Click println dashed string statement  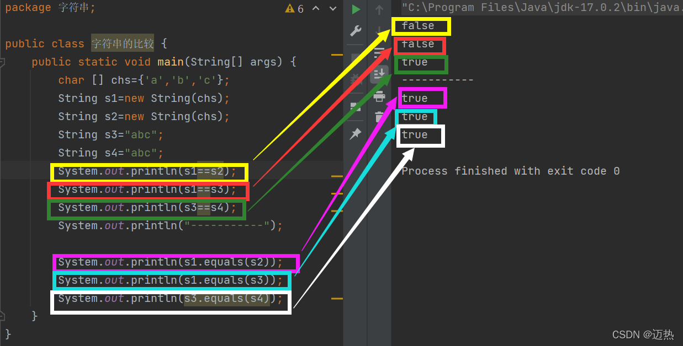[170, 226]
